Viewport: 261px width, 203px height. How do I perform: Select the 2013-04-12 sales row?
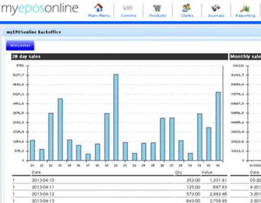click(120, 194)
